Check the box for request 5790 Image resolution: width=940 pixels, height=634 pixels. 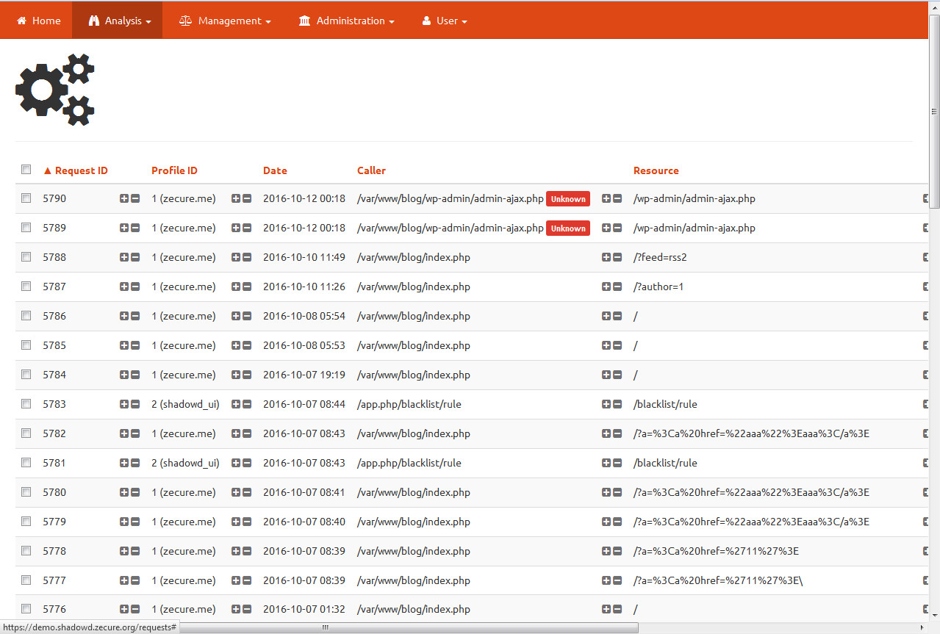26,198
